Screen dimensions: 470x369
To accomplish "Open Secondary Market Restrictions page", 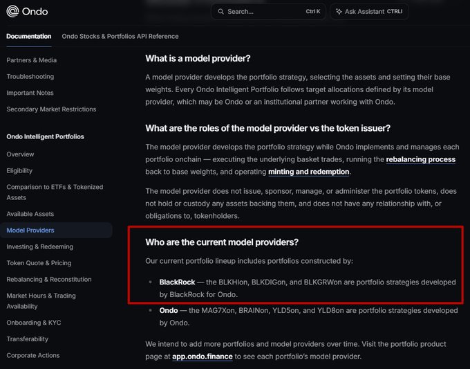I will click(51, 109).
